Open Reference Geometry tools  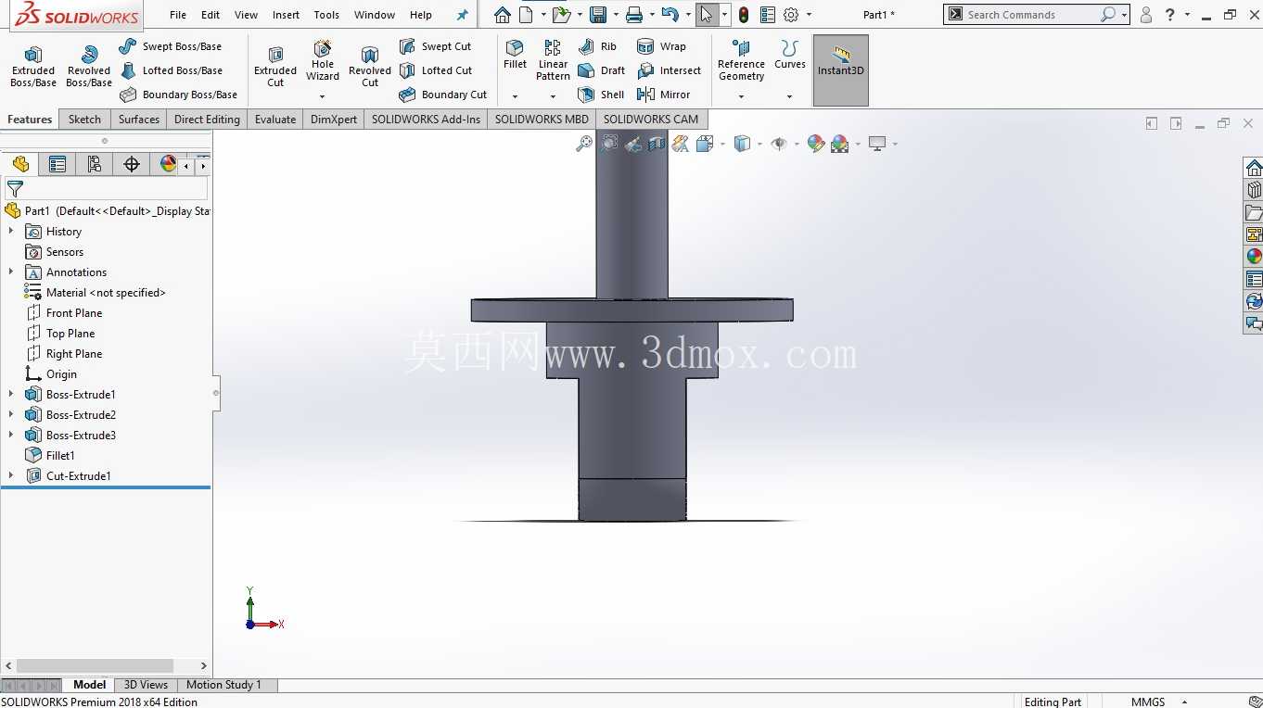pyautogui.click(x=741, y=60)
